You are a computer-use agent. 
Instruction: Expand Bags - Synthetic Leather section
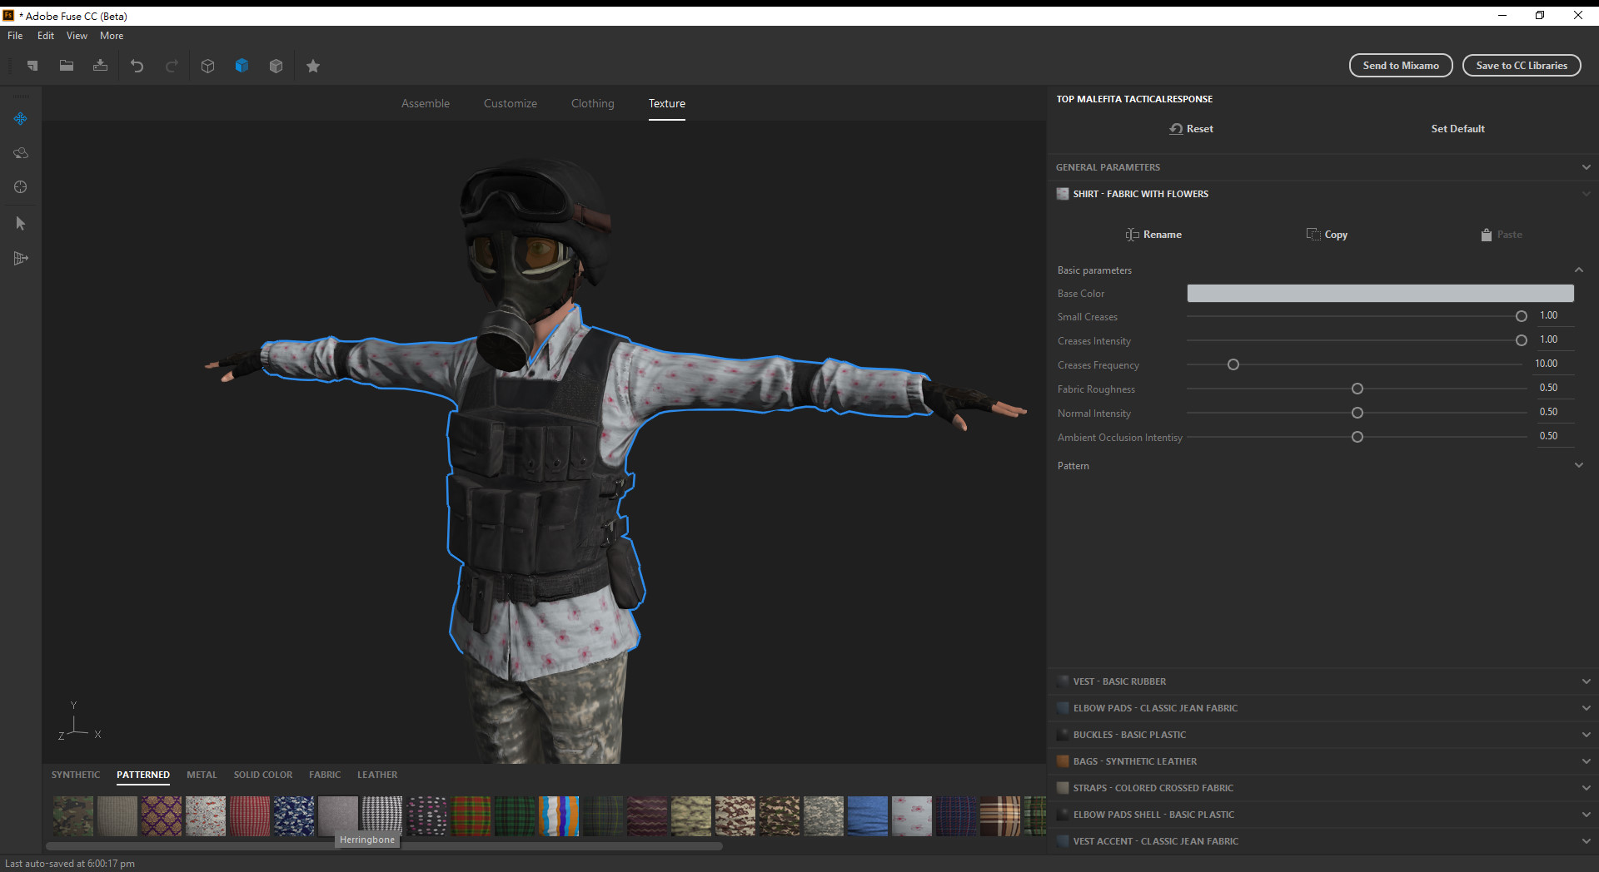point(1323,761)
